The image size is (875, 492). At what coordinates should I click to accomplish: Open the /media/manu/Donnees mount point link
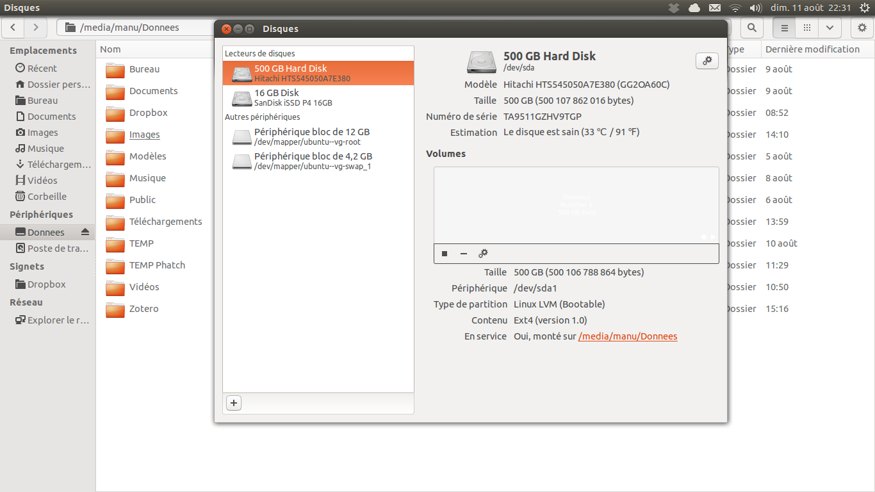pyautogui.click(x=627, y=336)
